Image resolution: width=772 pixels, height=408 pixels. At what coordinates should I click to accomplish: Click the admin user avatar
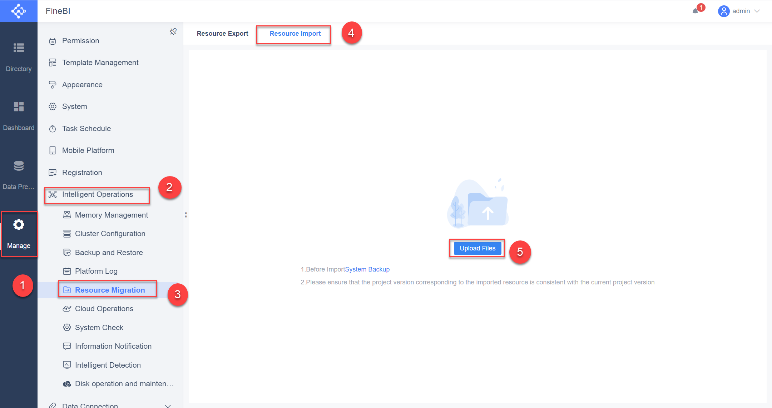pyautogui.click(x=723, y=11)
